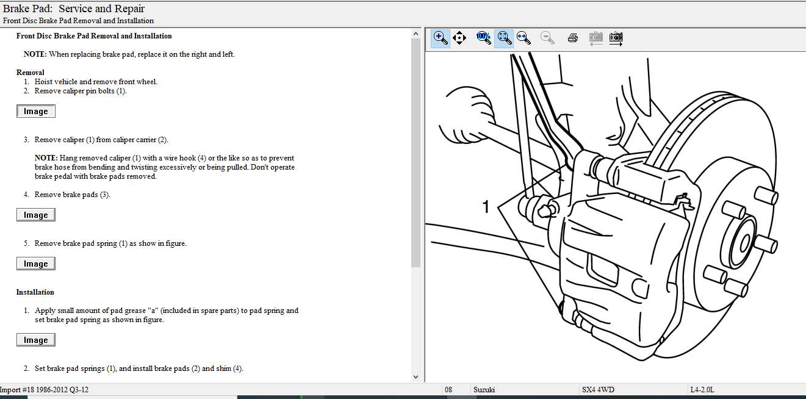Open Image button under pad grease installation step

point(36,340)
